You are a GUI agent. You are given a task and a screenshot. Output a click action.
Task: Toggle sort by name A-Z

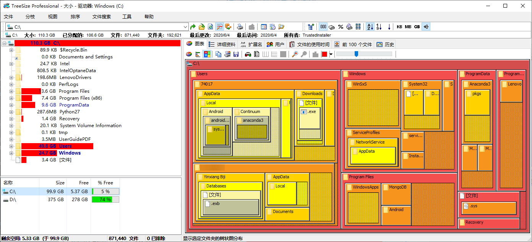[x=370, y=27]
